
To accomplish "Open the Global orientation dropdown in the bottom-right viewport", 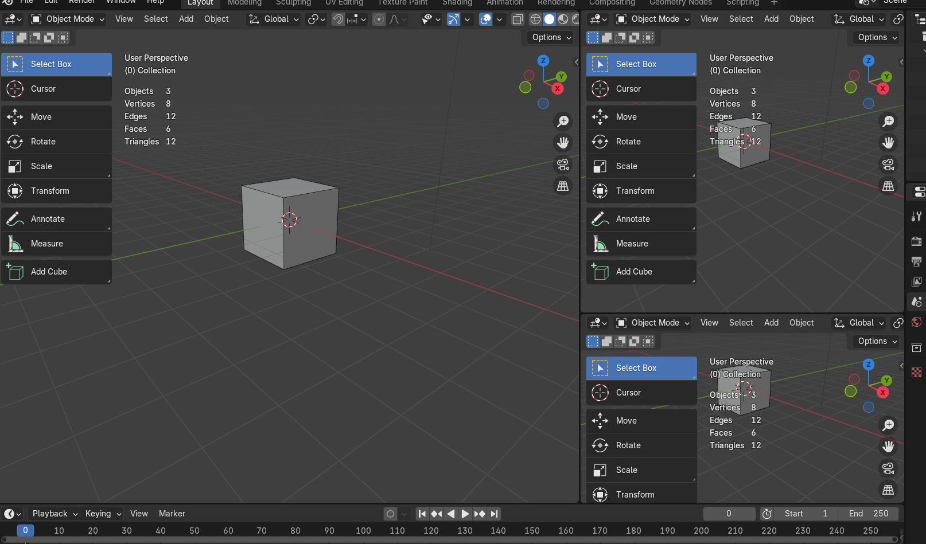I will (859, 323).
